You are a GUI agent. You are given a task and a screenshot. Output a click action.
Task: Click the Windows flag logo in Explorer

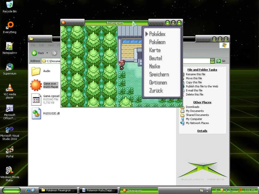(224, 45)
